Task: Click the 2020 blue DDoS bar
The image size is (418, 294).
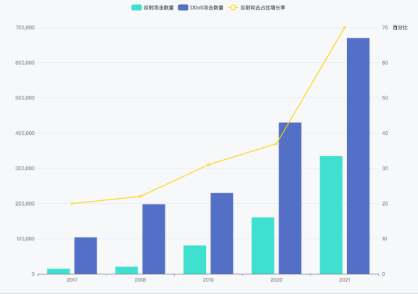Action: (290, 198)
